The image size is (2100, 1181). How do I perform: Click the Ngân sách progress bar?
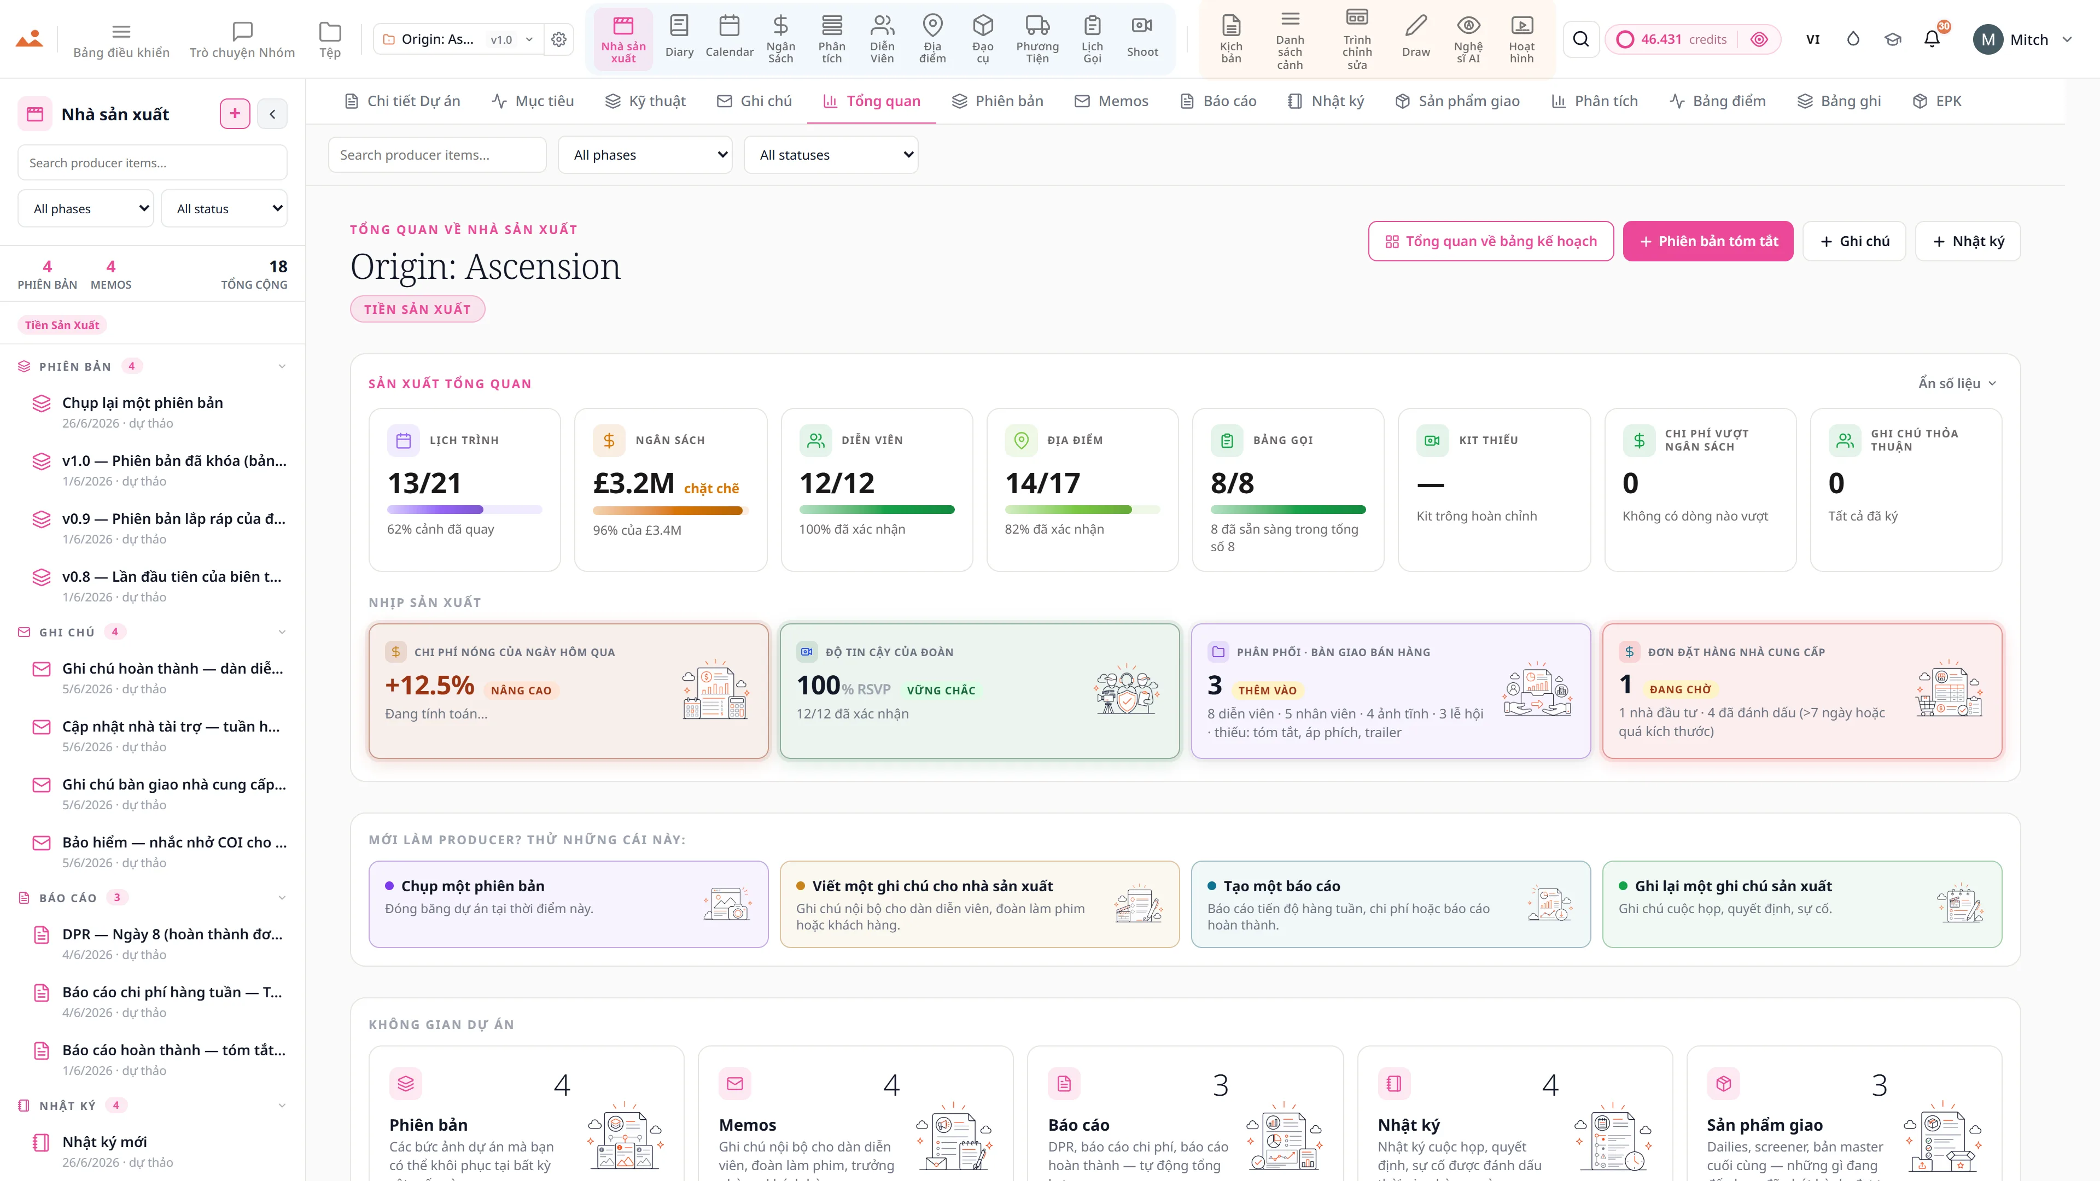point(670,511)
